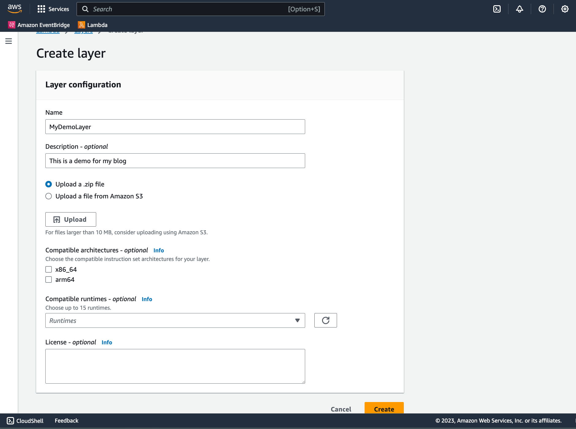The image size is (576, 429).
Task: Click the AWS logo home icon
Action: (15, 9)
